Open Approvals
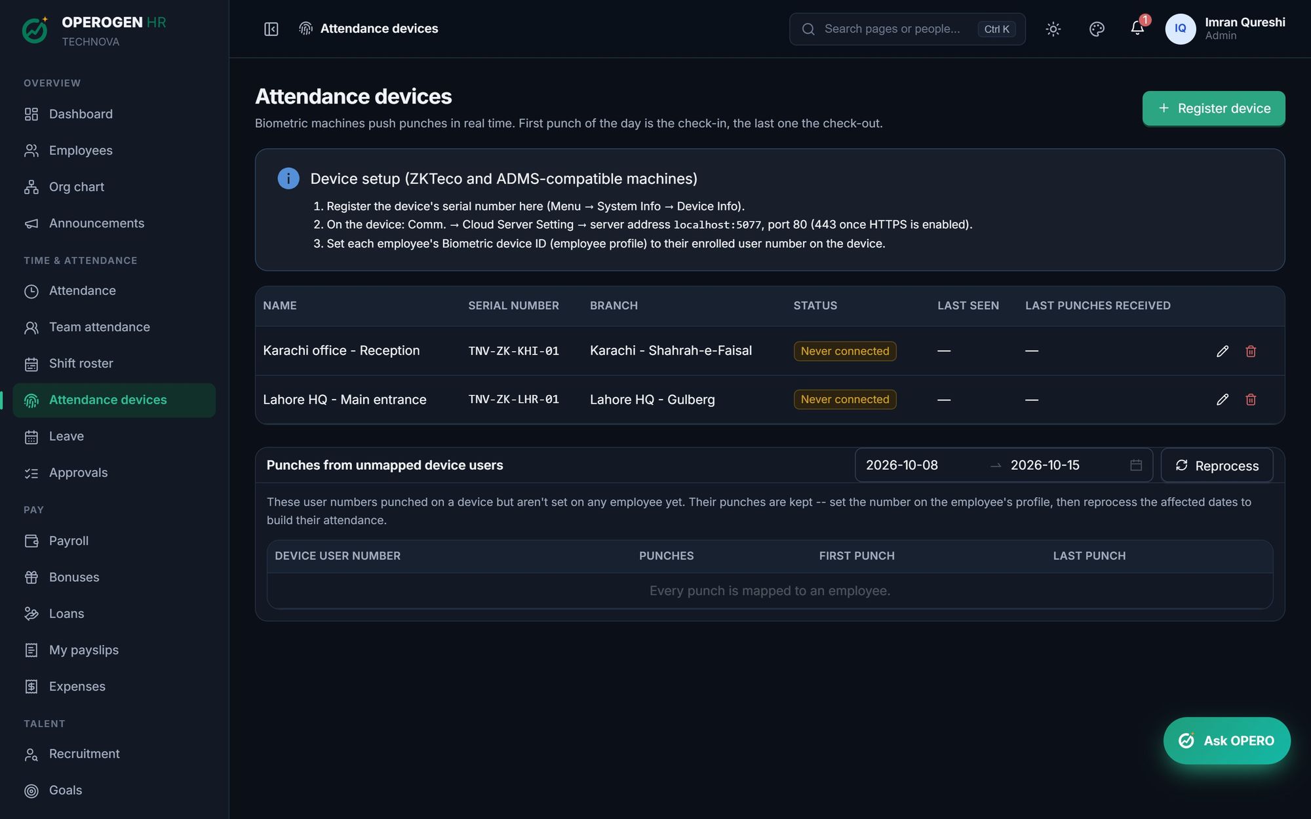 (x=114, y=473)
